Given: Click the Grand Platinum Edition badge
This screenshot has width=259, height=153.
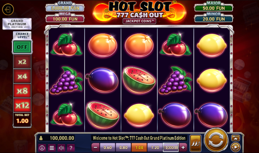Looking at the screenshot, I should [x=17, y=24].
